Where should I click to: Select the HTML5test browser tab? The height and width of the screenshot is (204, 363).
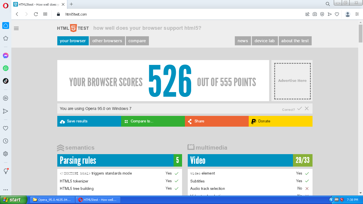coord(39,4)
